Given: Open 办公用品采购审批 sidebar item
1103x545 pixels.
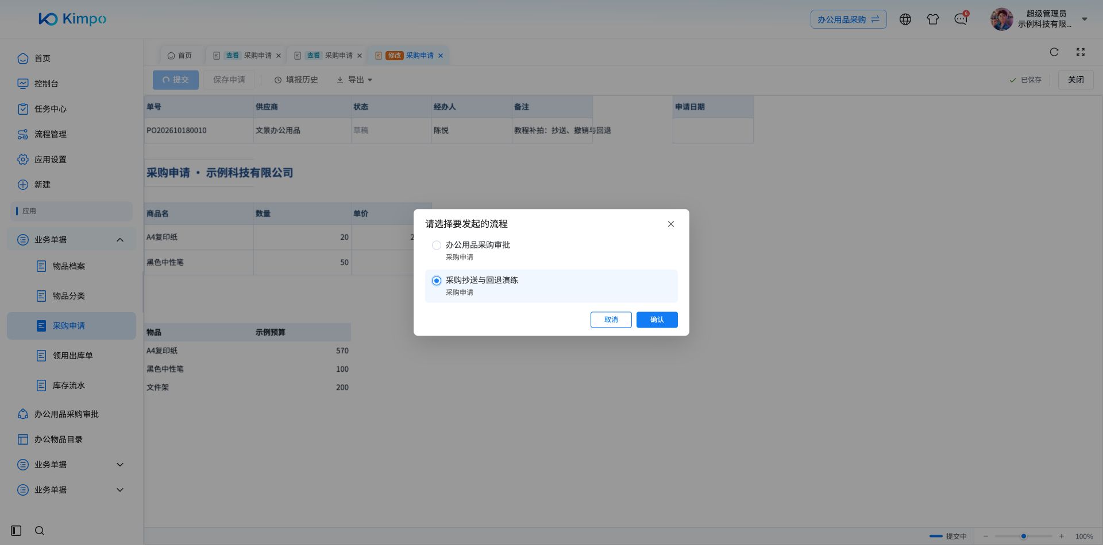Looking at the screenshot, I should [71, 414].
